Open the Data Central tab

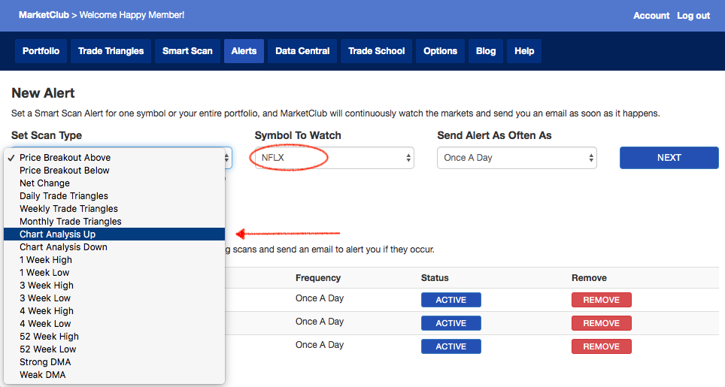302,51
